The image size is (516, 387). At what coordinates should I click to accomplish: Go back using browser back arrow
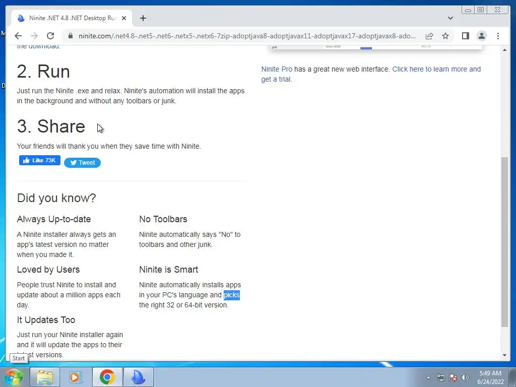18,36
